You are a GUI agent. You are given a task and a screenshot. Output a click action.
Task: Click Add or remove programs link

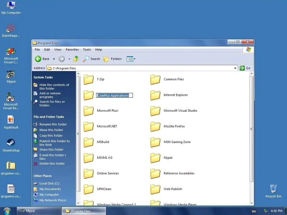(50, 95)
